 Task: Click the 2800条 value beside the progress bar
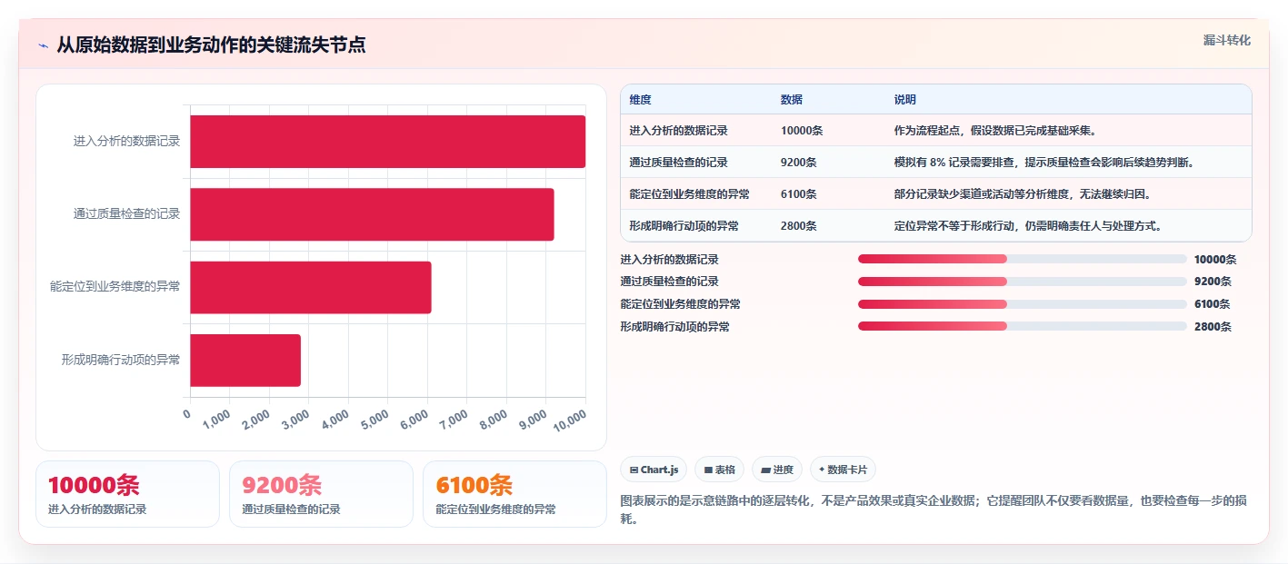[x=1213, y=327]
